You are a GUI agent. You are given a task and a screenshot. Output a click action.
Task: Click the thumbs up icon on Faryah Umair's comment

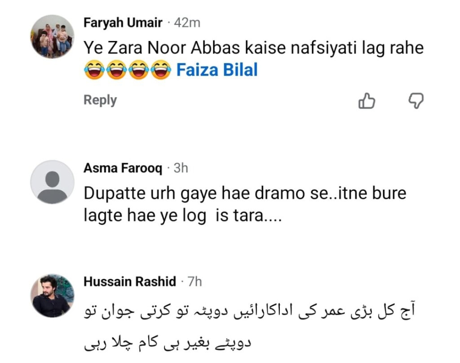(367, 101)
